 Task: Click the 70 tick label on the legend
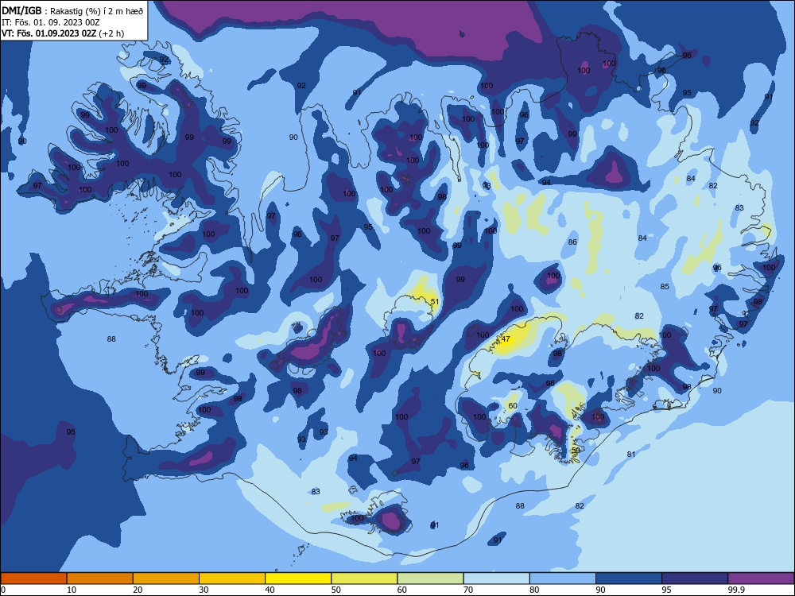tap(468, 590)
